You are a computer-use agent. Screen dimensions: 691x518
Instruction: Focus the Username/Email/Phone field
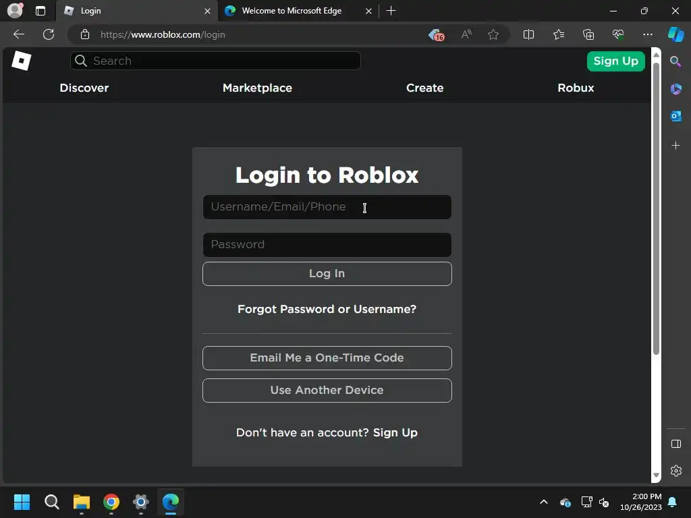(327, 207)
